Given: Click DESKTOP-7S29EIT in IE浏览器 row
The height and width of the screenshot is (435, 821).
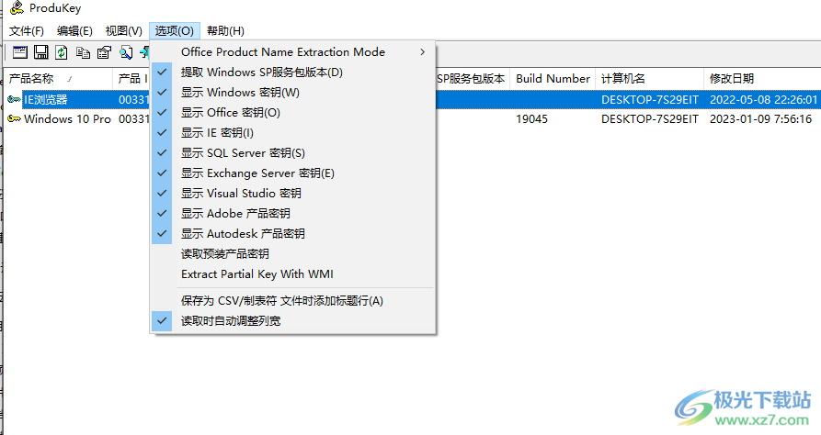Looking at the screenshot, I should [649, 99].
